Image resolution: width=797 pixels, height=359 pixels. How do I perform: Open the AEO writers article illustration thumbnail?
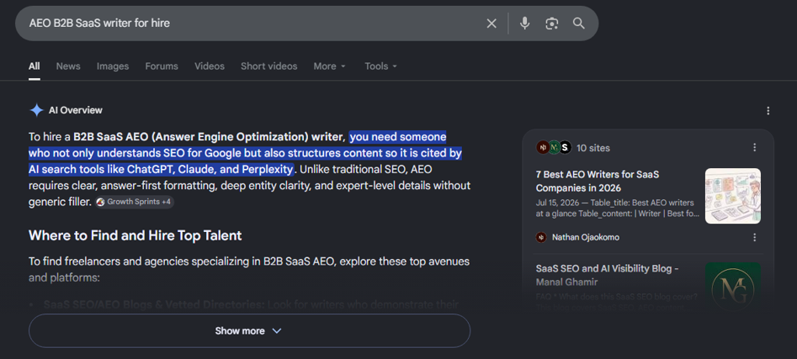(x=732, y=196)
